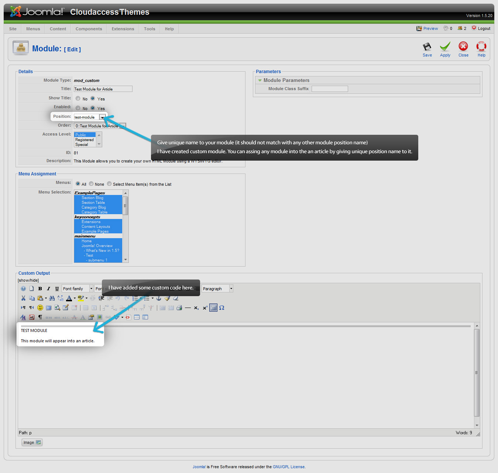The image size is (498, 473).
Task: Click the find binoculars icon
Action: (x=52, y=298)
